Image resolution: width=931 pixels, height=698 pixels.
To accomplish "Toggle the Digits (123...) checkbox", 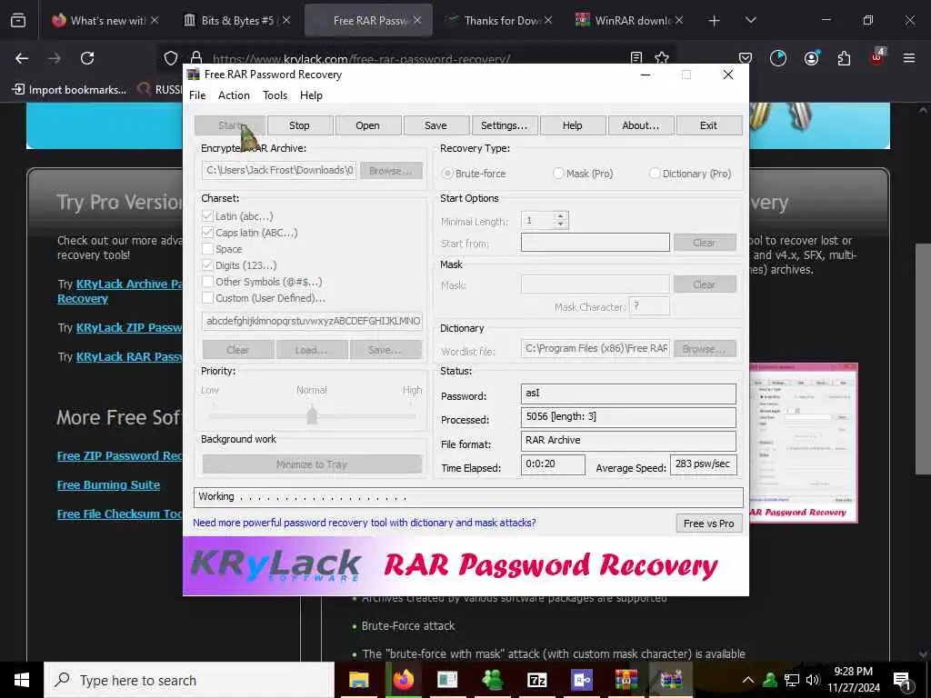I will tap(208, 265).
